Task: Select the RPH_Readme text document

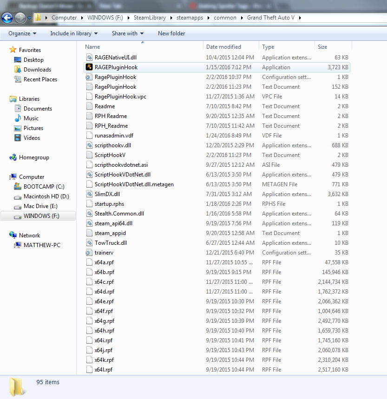Action: click(217, 126)
